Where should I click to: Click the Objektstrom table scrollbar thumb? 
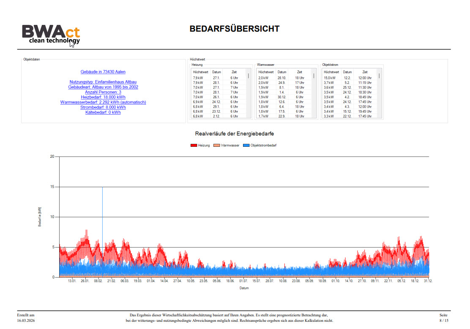[379, 76]
